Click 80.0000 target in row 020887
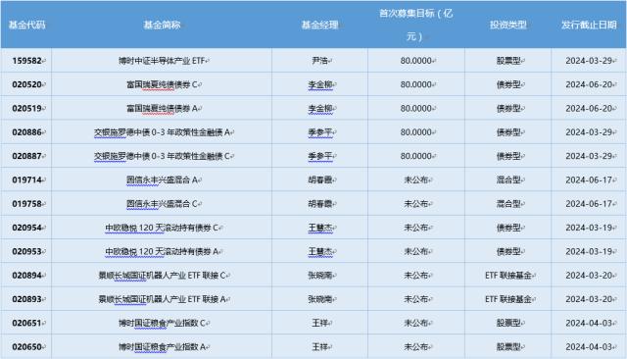 (415, 156)
